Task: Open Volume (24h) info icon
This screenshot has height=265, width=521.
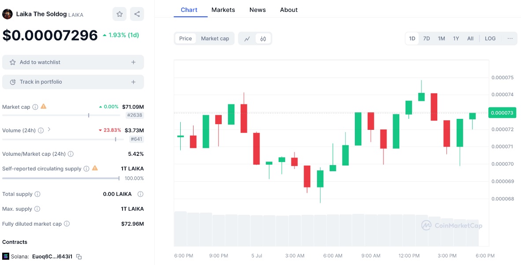Action: (41, 130)
